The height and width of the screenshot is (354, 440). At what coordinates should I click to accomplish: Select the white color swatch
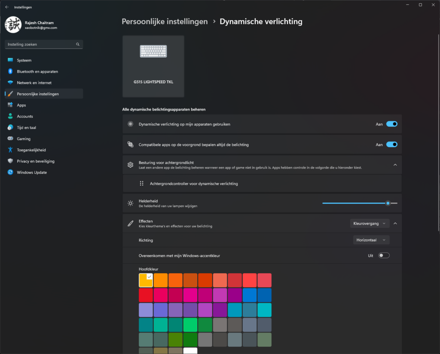pyautogui.click(x=190, y=351)
